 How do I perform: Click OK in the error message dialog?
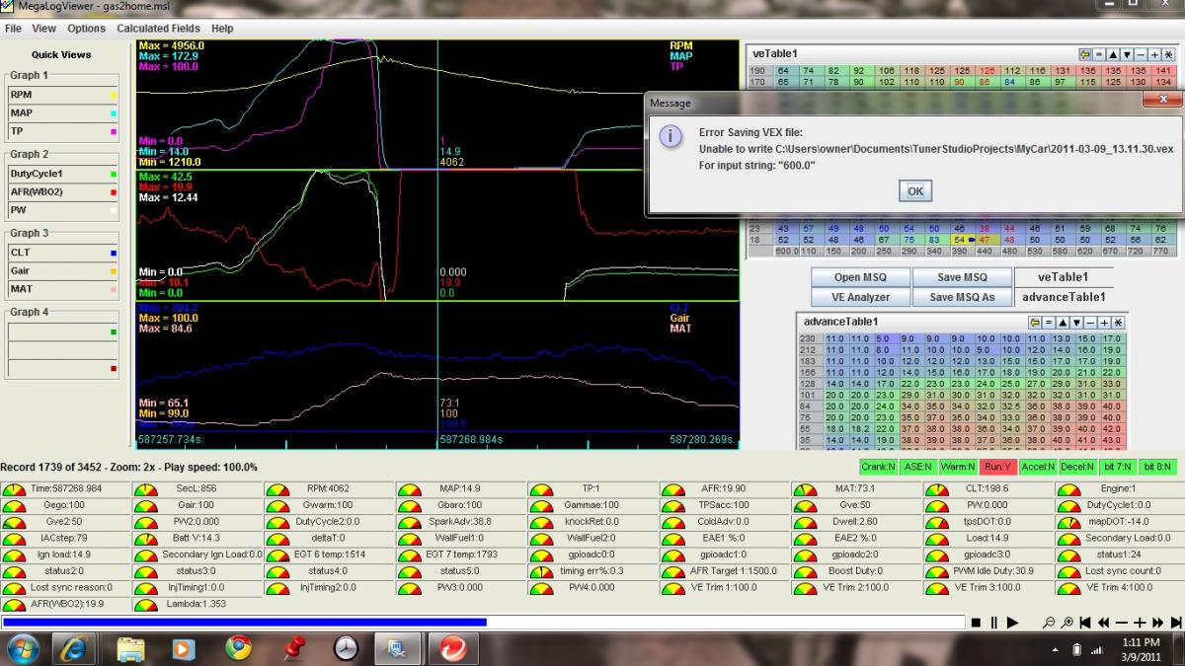915,190
